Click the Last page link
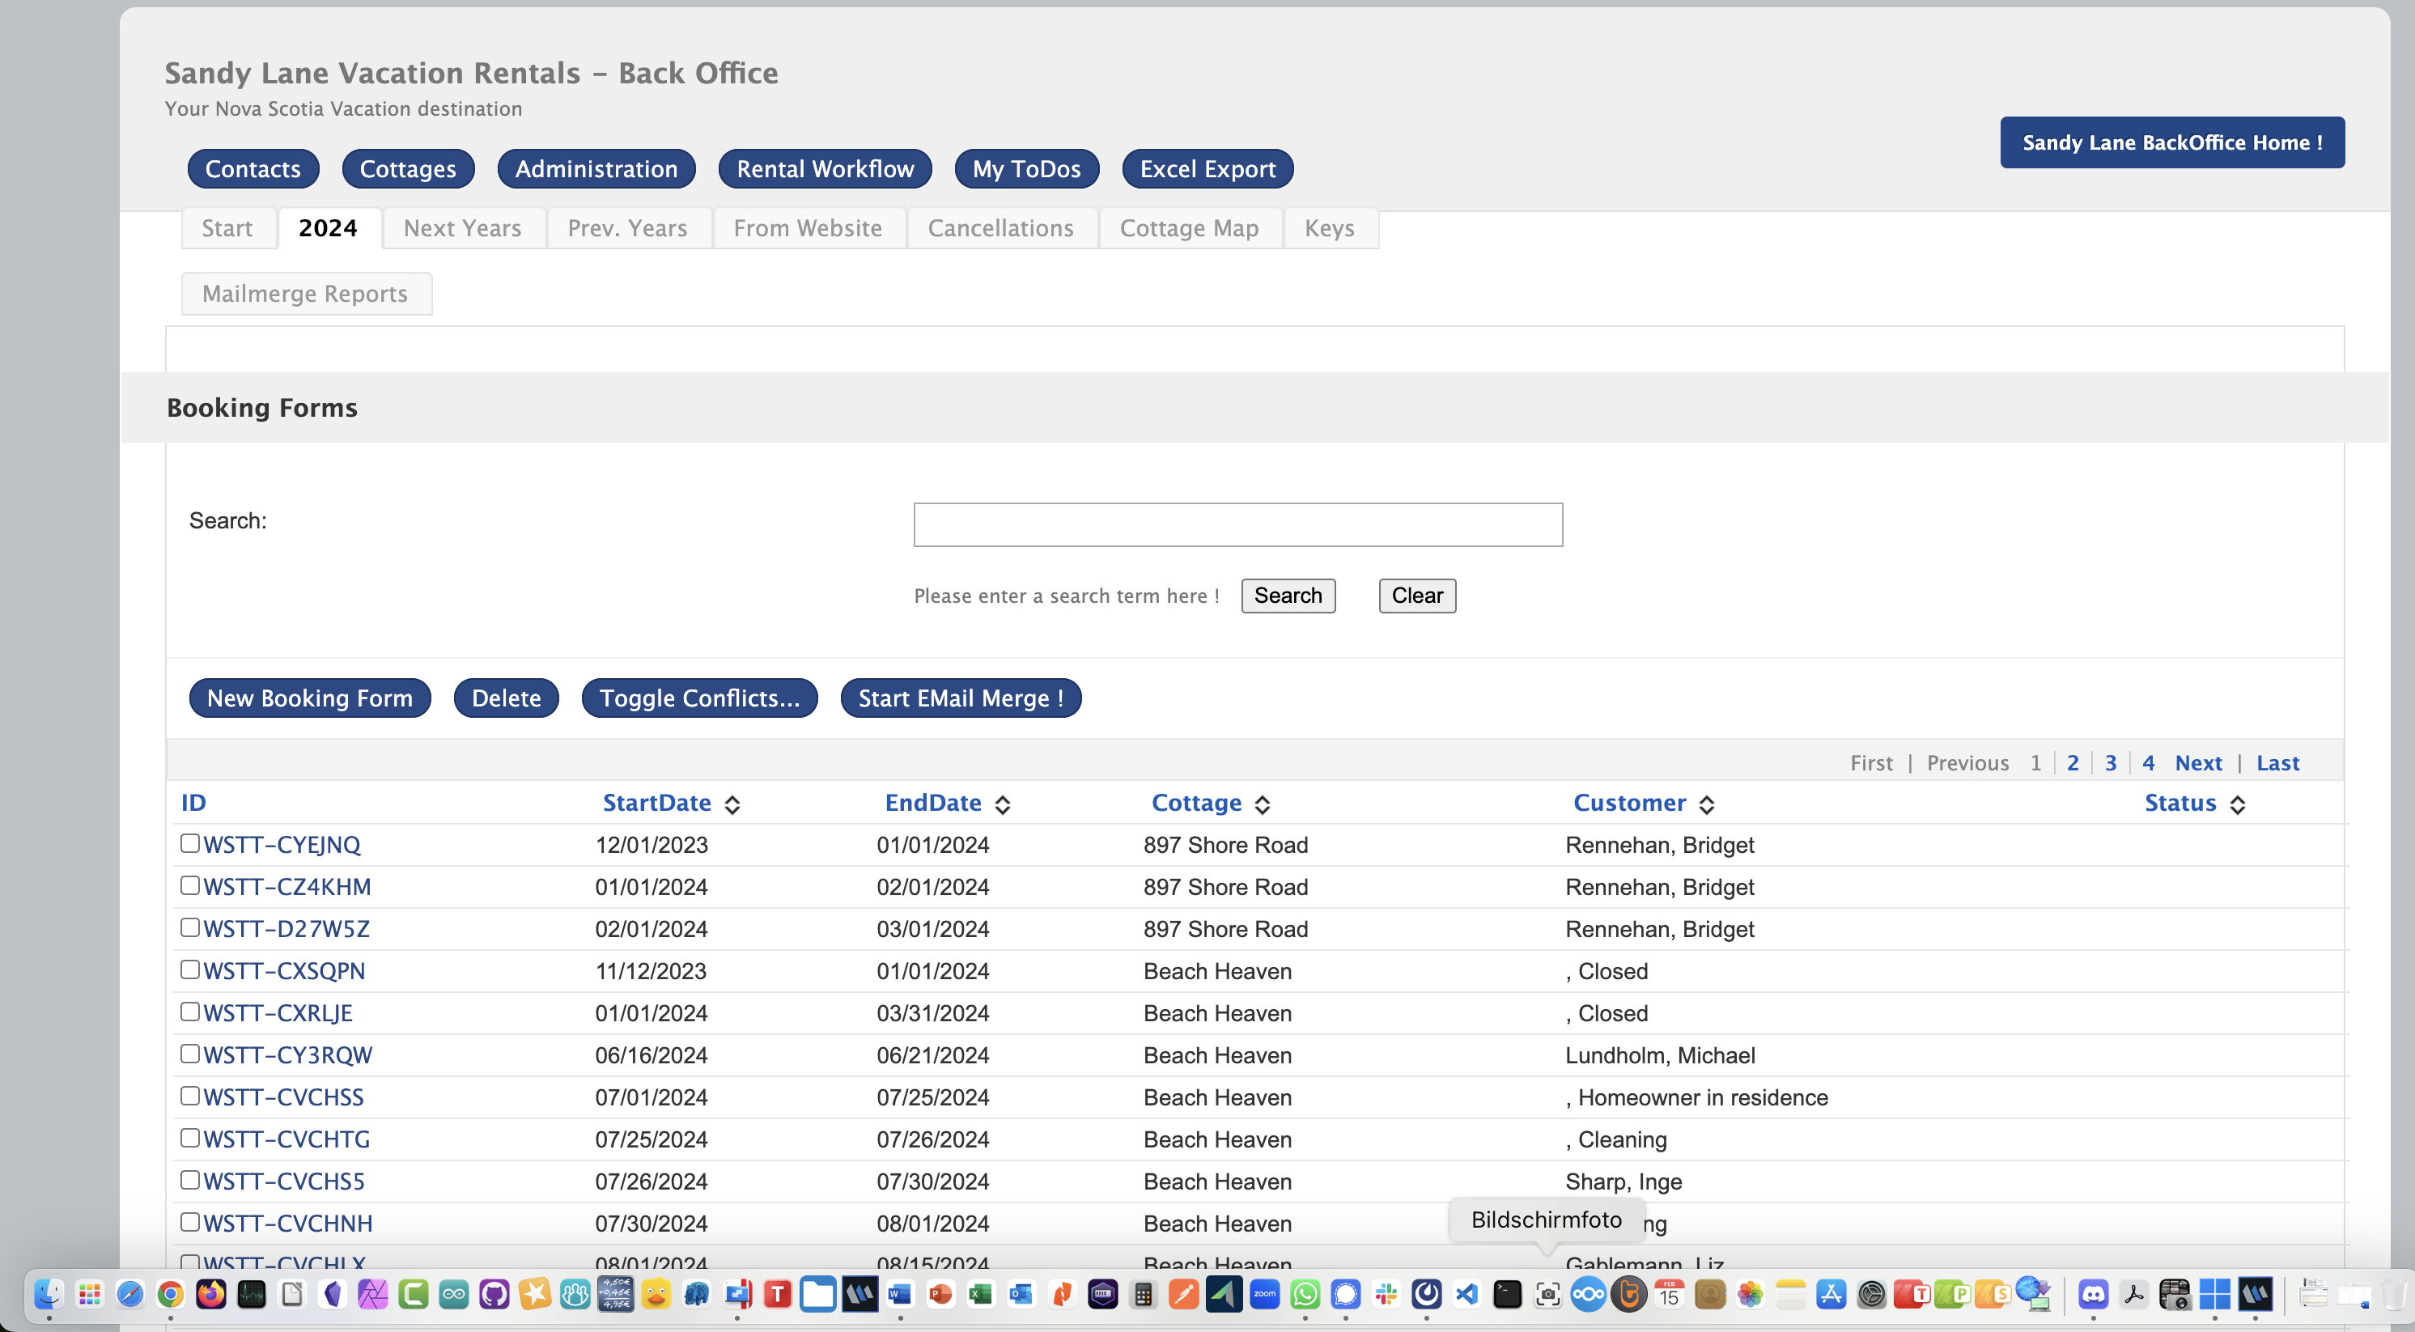Image resolution: width=2415 pixels, height=1332 pixels. tap(2277, 763)
